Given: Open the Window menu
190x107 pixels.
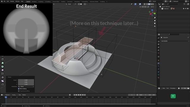Looking at the screenshot, I should click(17, 1).
